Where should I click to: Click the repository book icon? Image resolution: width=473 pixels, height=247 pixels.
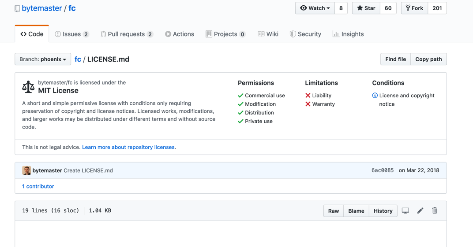(x=17, y=8)
